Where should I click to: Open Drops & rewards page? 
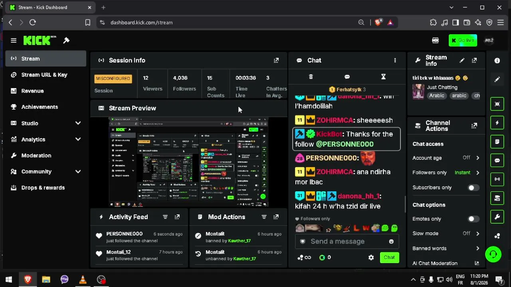tap(46, 188)
